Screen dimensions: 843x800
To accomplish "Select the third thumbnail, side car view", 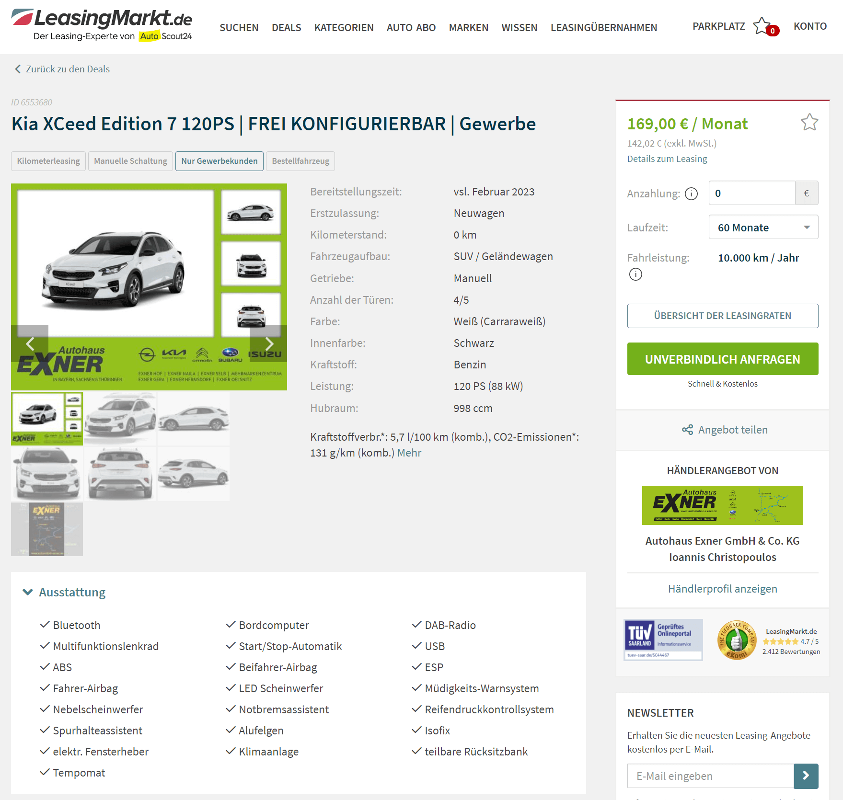I will [194, 419].
